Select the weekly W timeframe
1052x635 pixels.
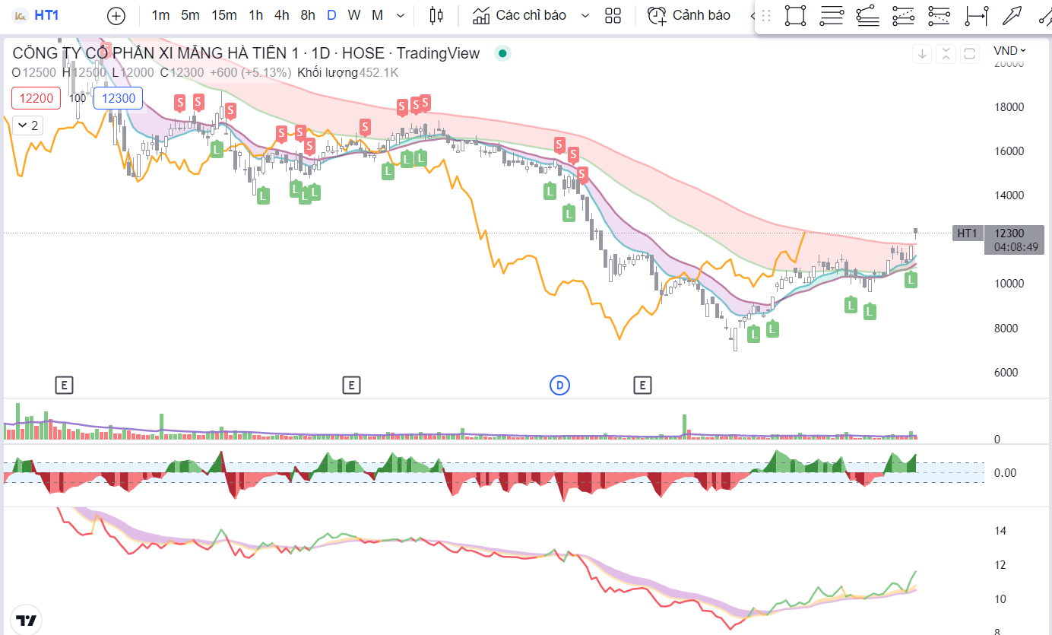[x=354, y=15]
